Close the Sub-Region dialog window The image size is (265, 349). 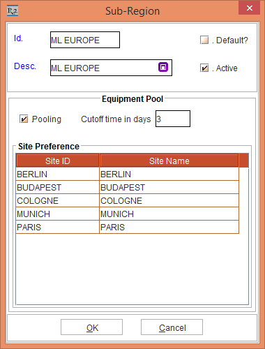tap(250, 8)
